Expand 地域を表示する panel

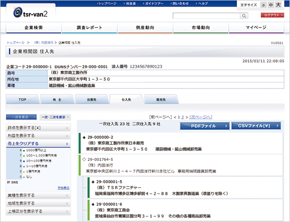38,203
